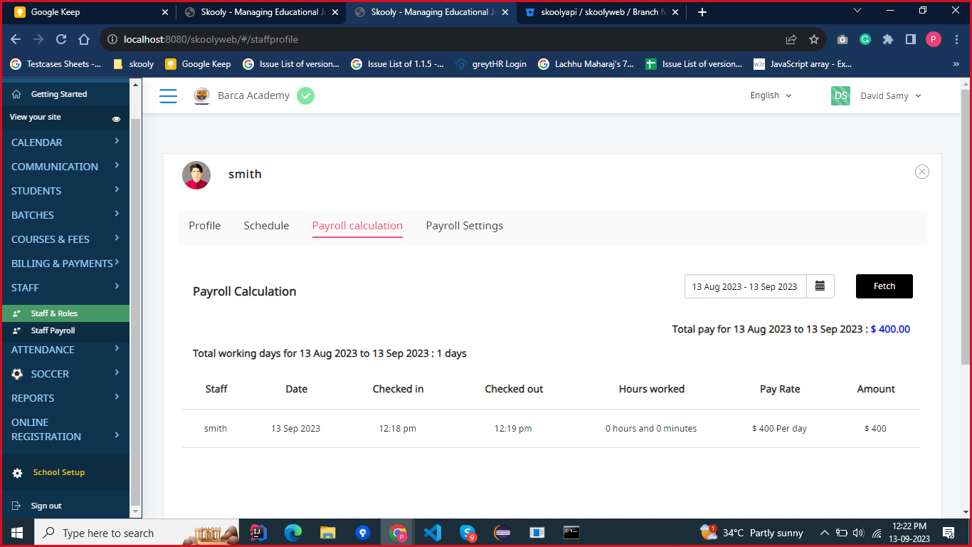Open the greytHR Login bookmark
The width and height of the screenshot is (972, 547).
click(492, 64)
